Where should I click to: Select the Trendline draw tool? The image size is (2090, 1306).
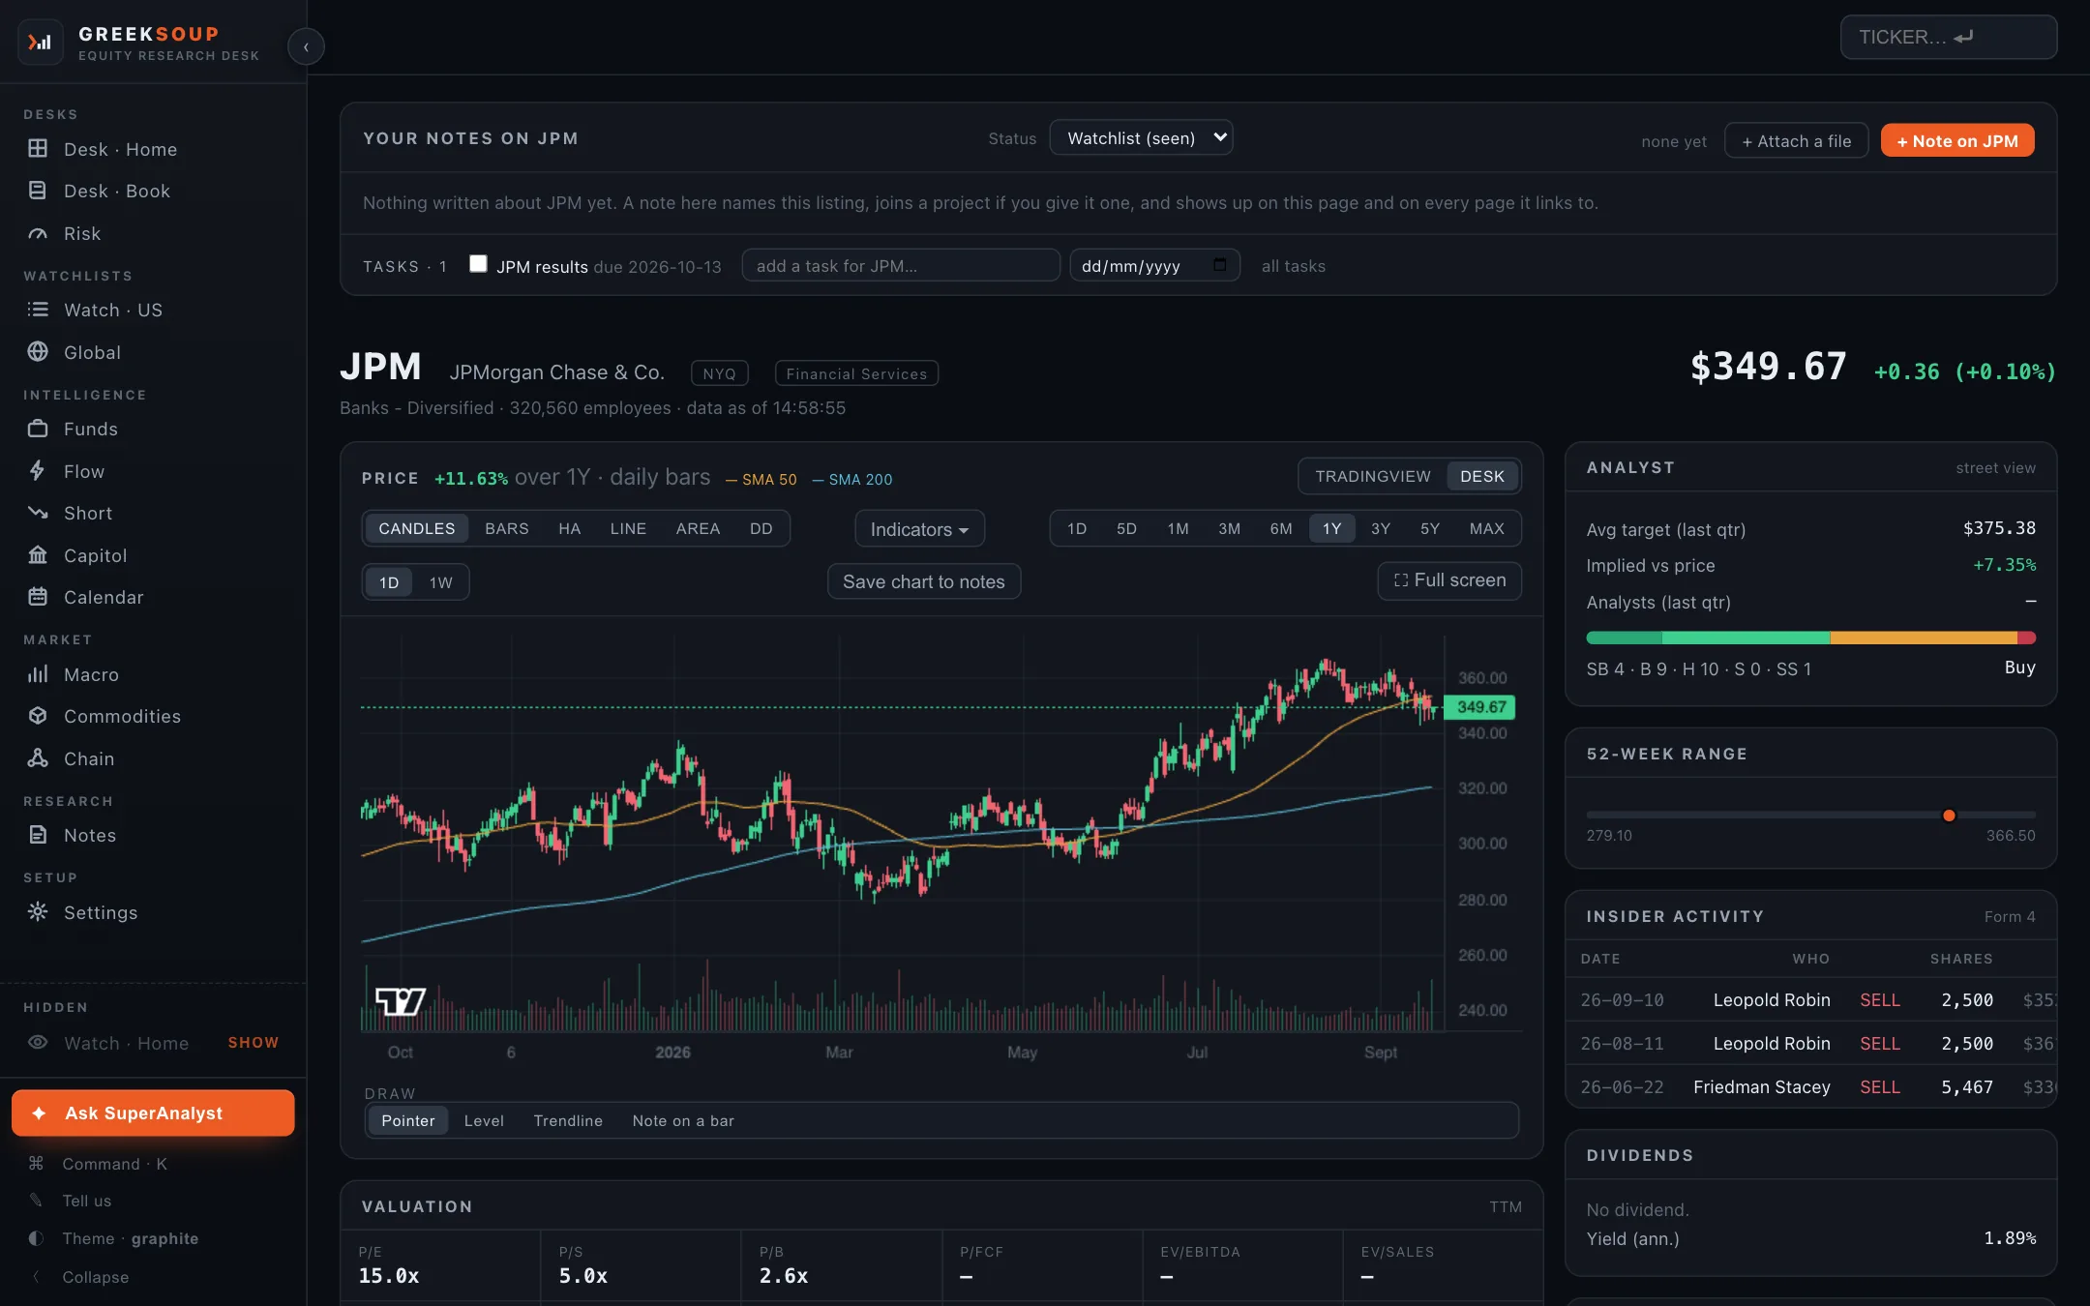pyautogui.click(x=568, y=1120)
